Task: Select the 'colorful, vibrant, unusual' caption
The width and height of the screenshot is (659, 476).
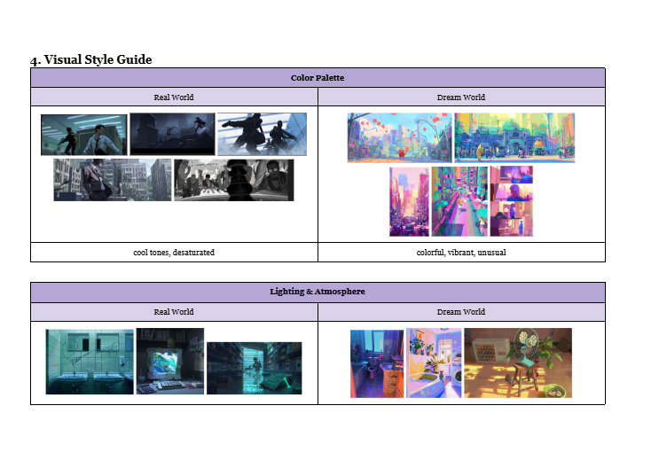Action: coord(461,253)
